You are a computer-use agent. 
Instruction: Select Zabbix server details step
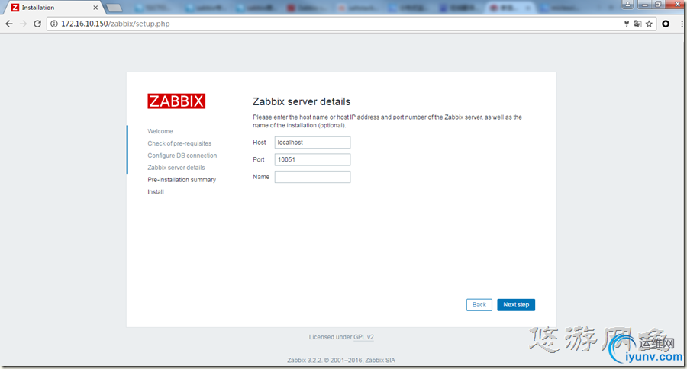pyautogui.click(x=176, y=168)
